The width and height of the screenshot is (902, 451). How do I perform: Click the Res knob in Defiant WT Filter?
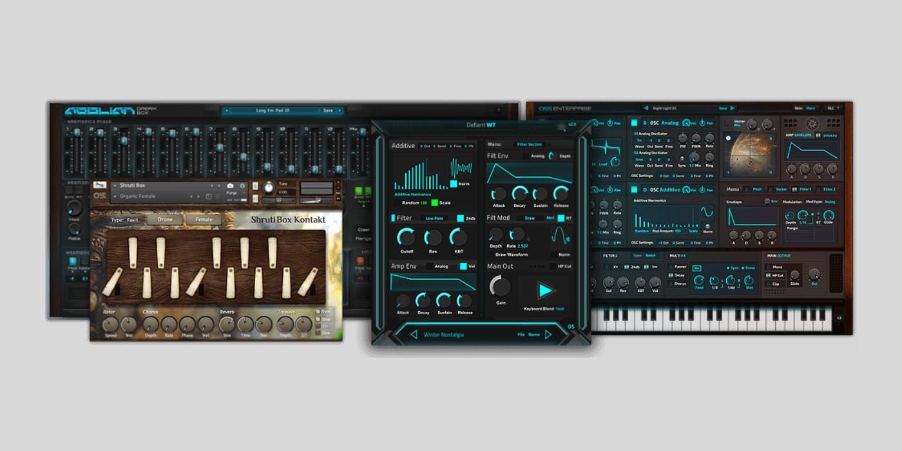[x=433, y=238]
